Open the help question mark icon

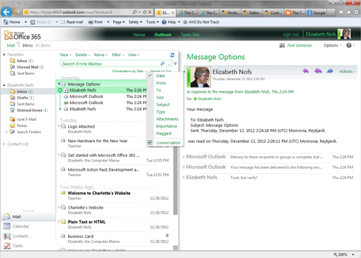tap(349, 45)
